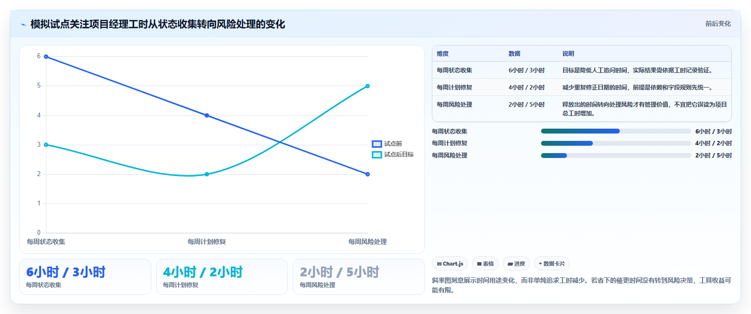
Task: Toggle the 试点后目标 legend item
Action: tap(393, 155)
